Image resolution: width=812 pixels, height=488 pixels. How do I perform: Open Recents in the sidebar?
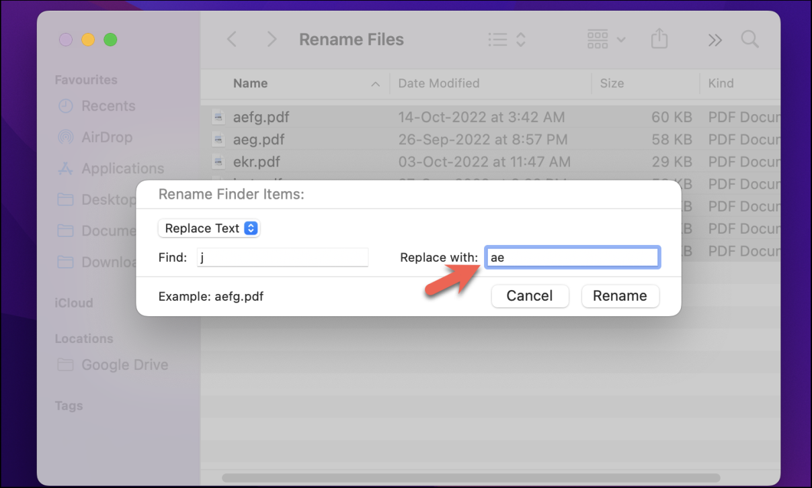tap(108, 106)
